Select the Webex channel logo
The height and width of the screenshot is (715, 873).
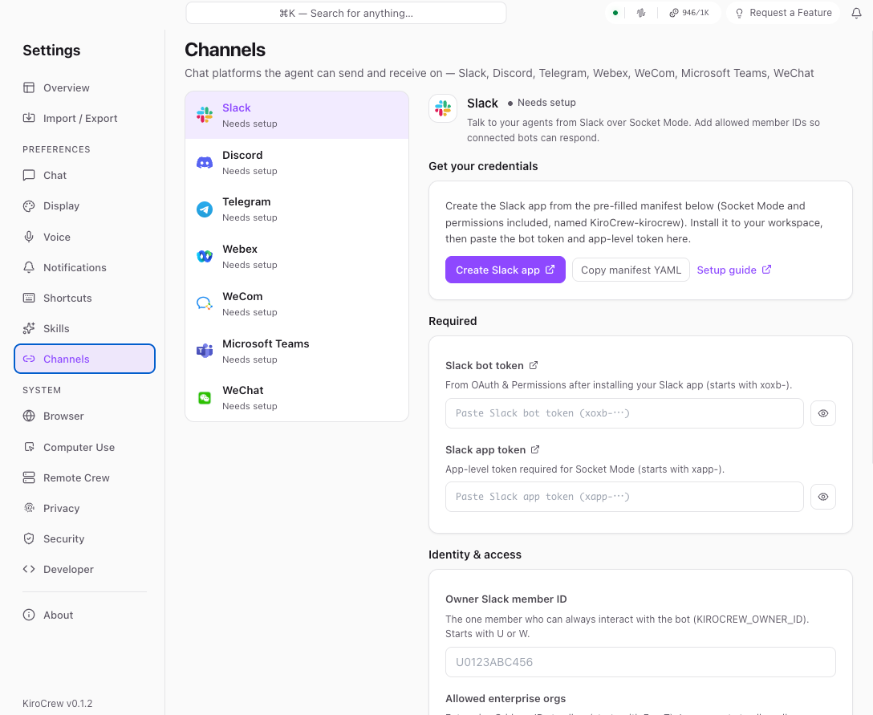pos(205,256)
